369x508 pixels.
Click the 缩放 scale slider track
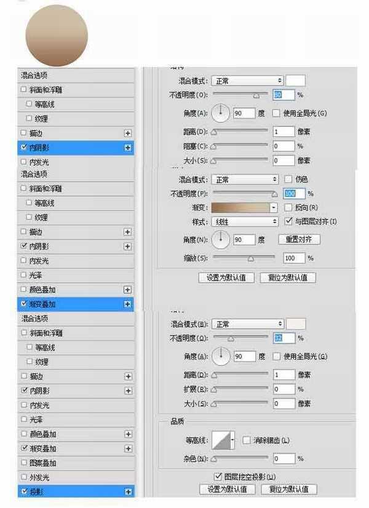(244, 258)
